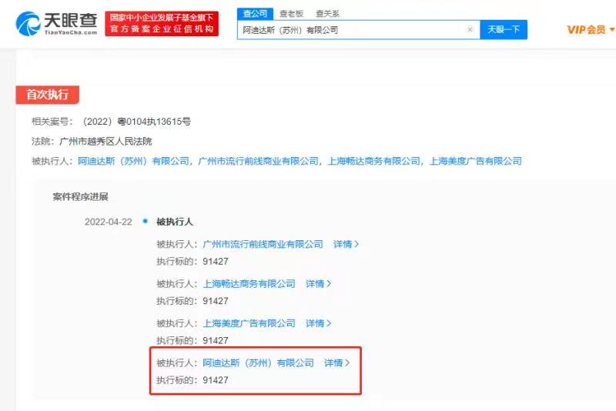Click the 首次执行 red label
616x411 pixels.
click(x=48, y=95)
